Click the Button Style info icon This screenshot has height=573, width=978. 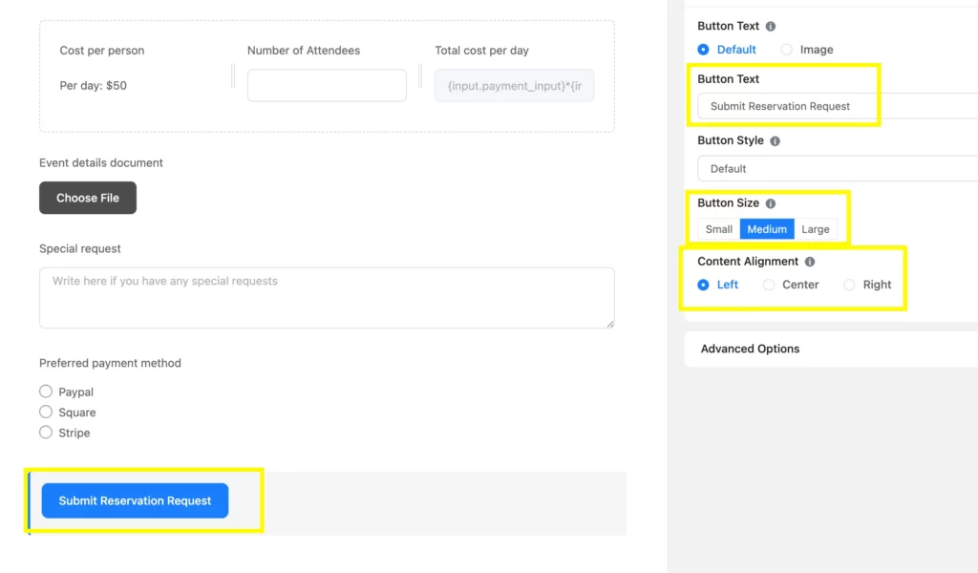(775, 141)
